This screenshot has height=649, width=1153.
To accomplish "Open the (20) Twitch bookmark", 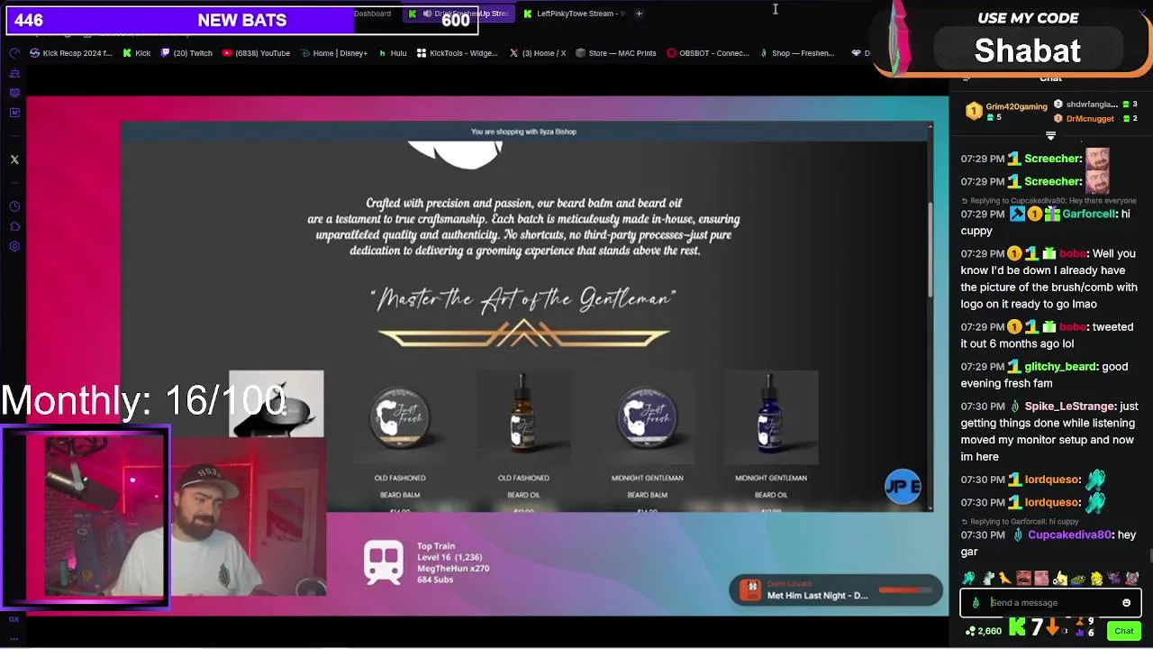I will (186, 53).
